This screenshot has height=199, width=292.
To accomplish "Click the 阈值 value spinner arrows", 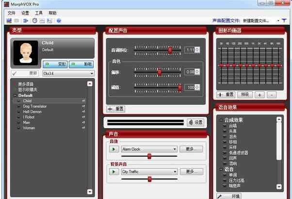I will tap(198, 87).
